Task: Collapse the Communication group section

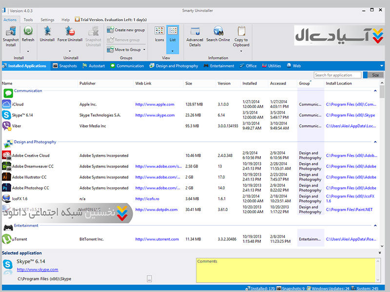Action: (x=375, y=91)
